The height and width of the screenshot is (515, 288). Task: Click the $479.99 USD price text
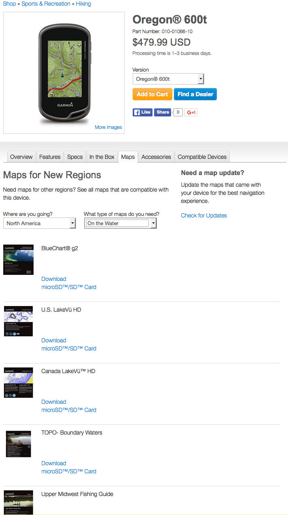pos(161,42)
